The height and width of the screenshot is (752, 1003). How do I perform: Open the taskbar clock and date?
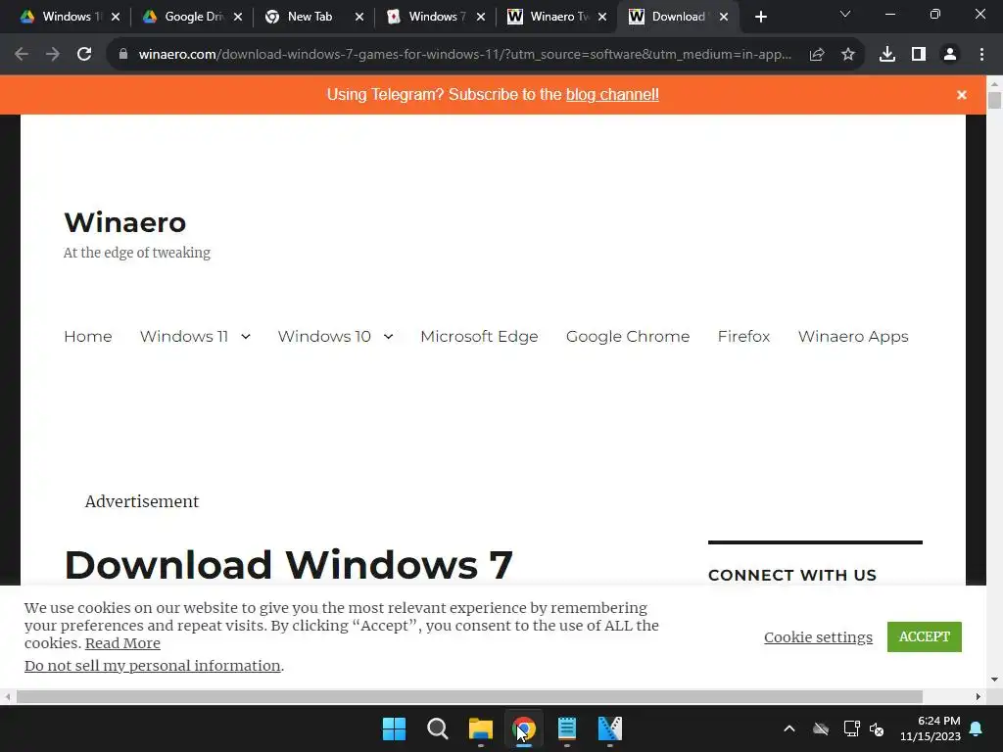[x=931, y=728]
